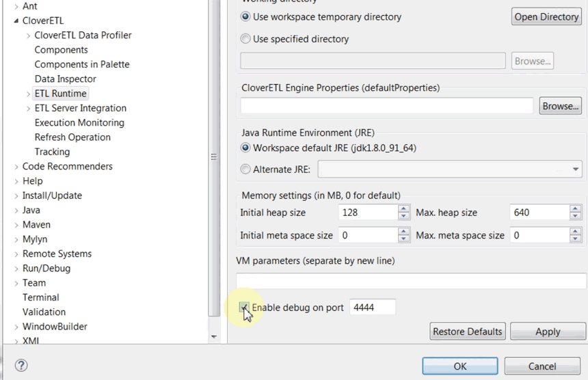Image resolution: width=588 pixels, height=380 pixels.
Task: Select Refresh Operation tree item
Action: pos(72,137)
